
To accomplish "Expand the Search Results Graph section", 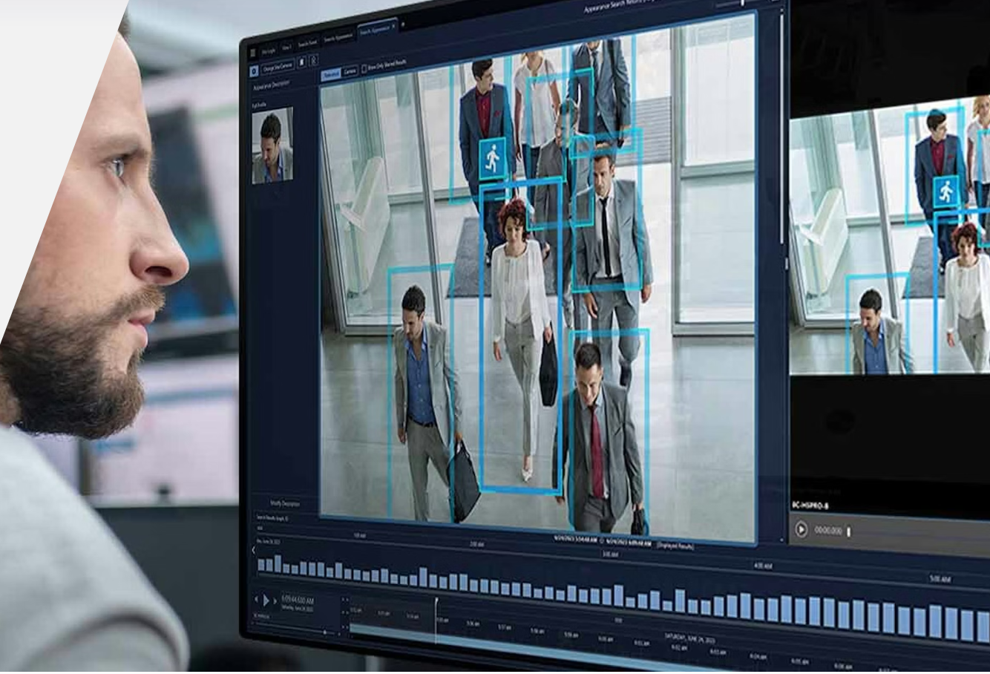I will pos(275,518).
